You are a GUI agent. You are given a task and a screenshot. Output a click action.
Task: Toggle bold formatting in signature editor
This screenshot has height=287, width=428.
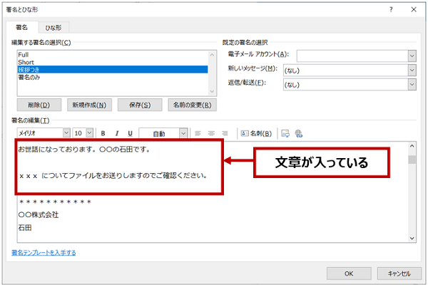tap(103, 133)
